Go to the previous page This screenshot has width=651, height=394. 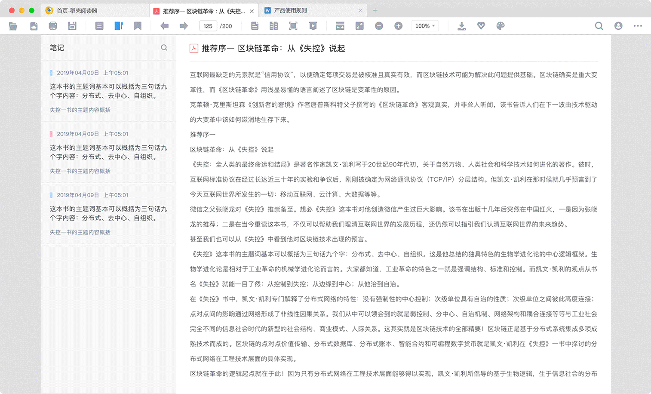coord(164,26)
